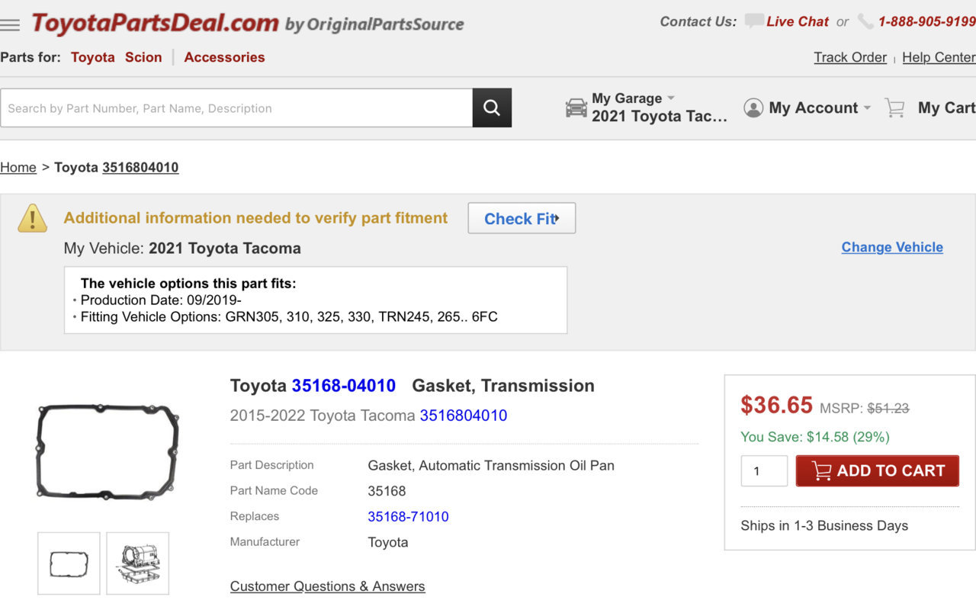Open the shopping cart icon
The width and height of the screenshot is (976, 610).
coord(894,108)
